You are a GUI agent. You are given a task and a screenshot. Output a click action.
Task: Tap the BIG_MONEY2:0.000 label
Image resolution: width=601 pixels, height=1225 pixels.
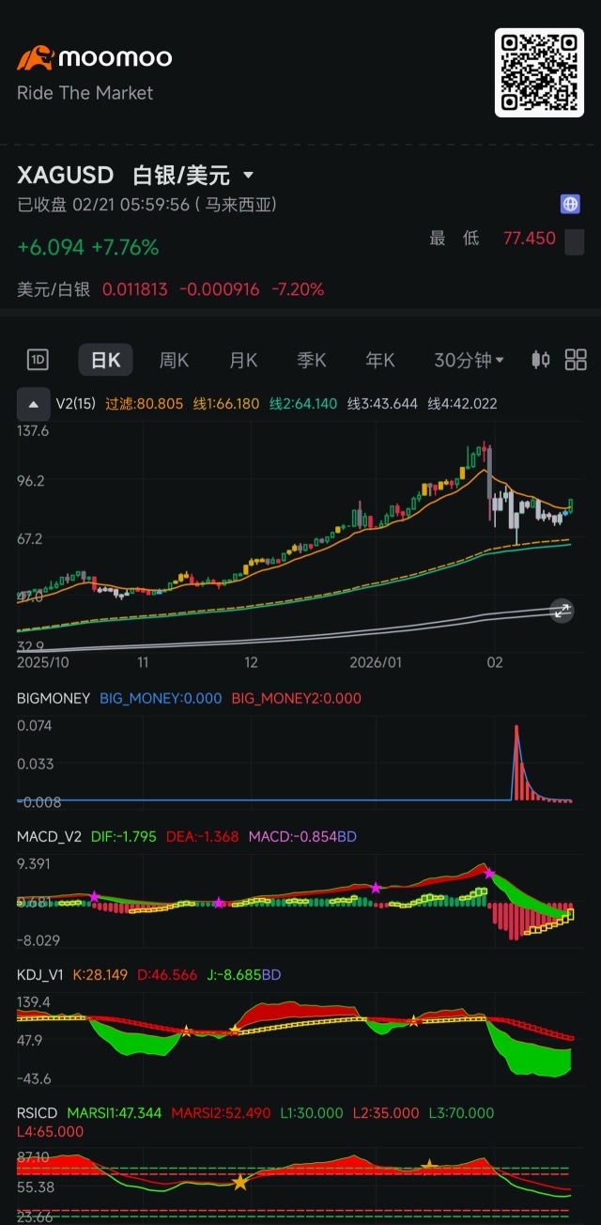coord(296,698)
